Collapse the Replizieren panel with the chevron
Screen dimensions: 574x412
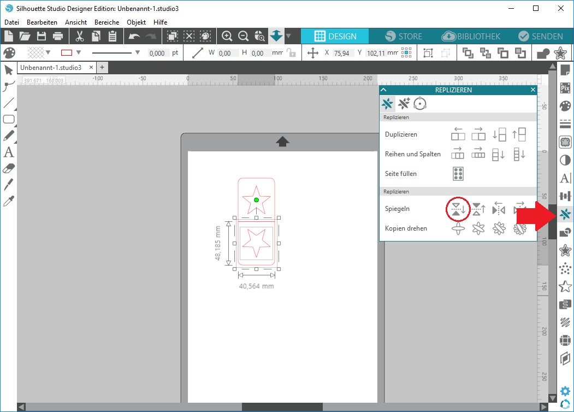click(383, 90)
